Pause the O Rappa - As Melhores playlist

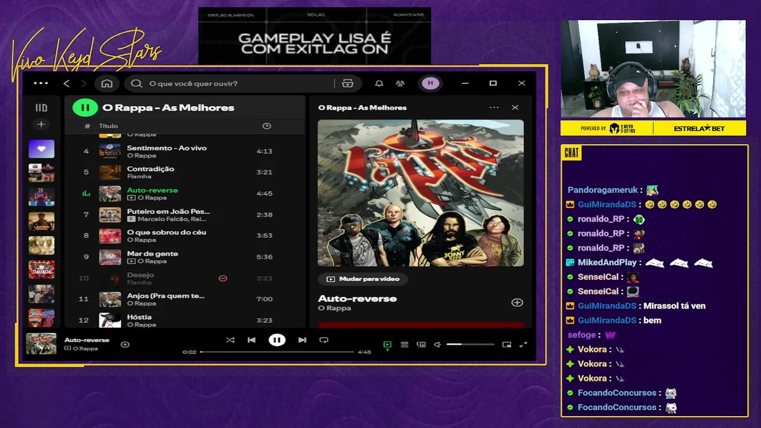click(85, 108)
